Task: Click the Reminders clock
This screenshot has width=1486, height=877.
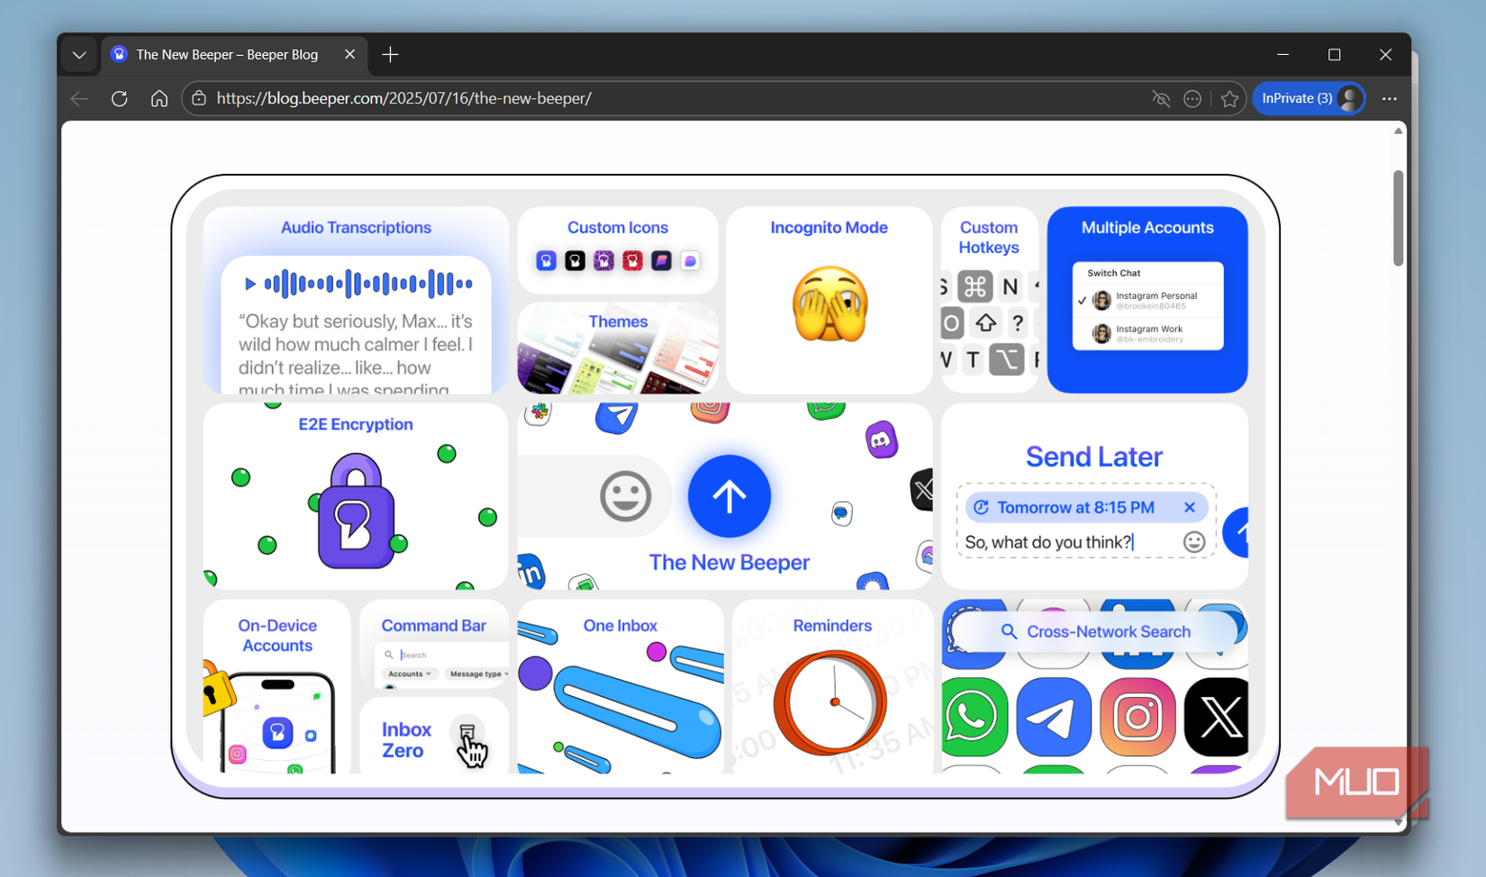Action: (x=831, y=701)
